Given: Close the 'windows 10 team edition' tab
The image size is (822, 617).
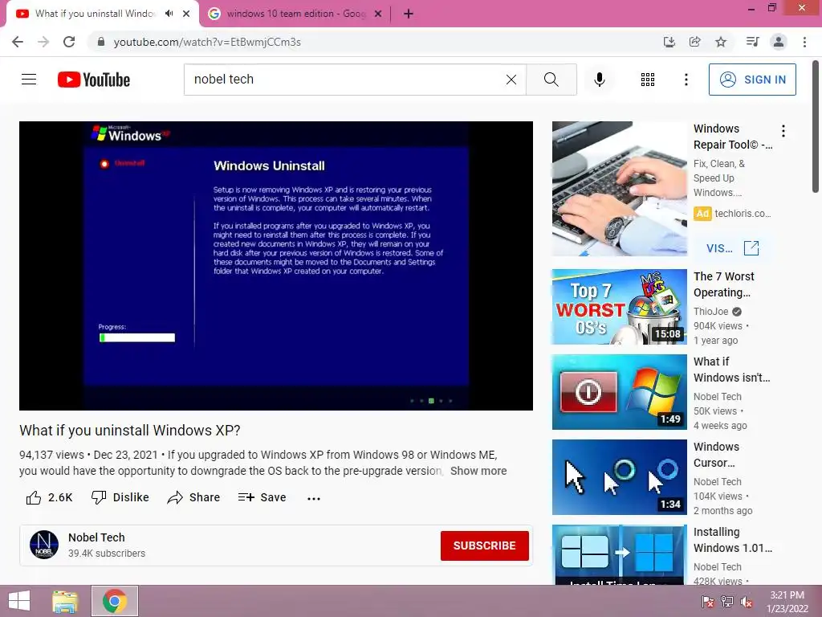Looking at the screenshot, I should tap(378, 14).
